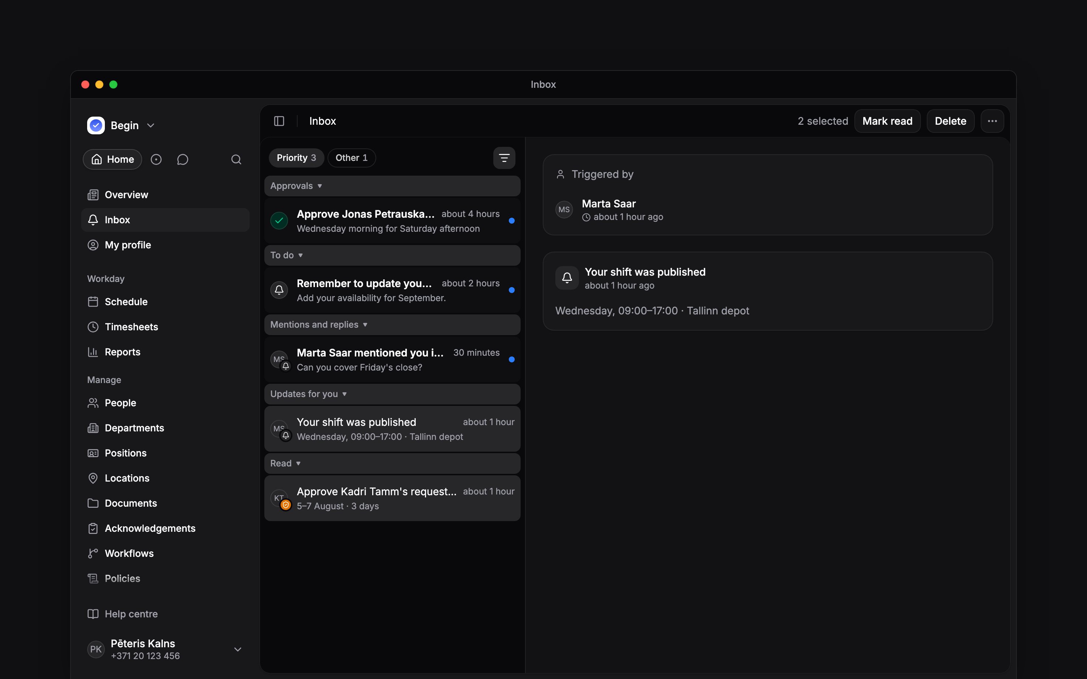Click the Home button
Screen dimensions: 1087x679
pyautogui.click(x=113, y=159)
